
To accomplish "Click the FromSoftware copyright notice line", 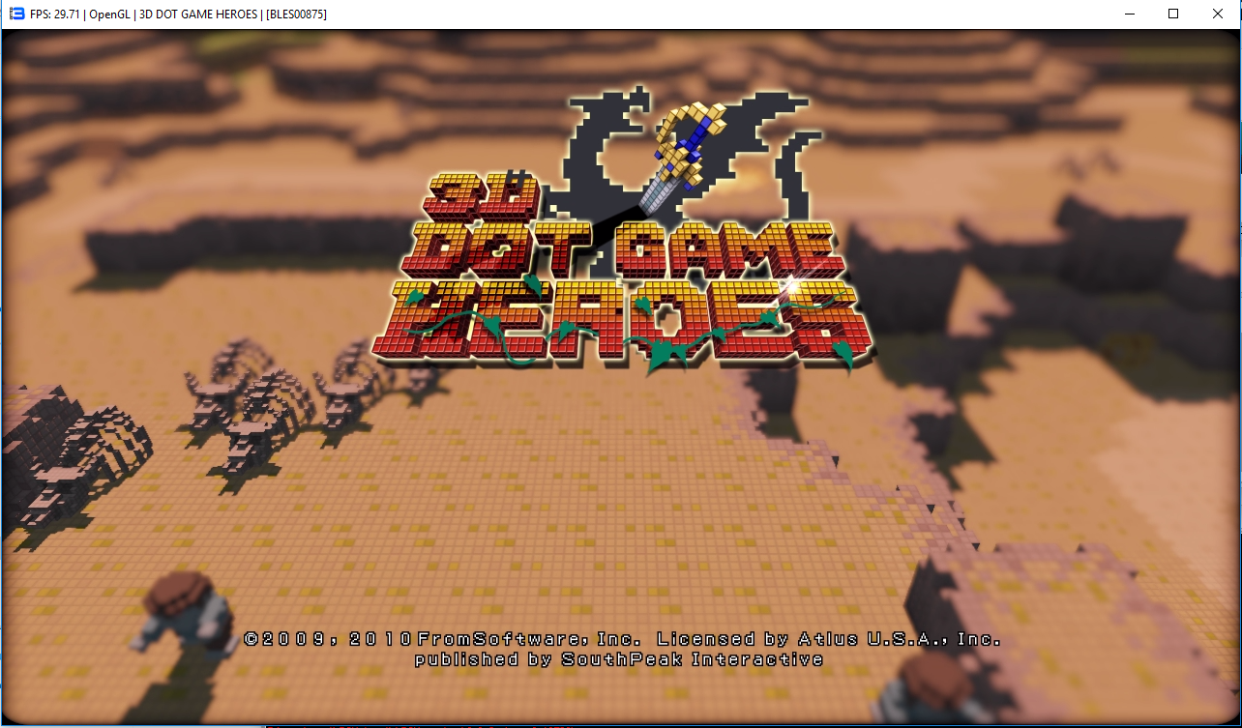I will click(x=622, y=639).
